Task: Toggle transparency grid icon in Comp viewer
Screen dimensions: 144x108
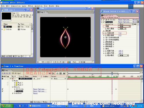Action: click(x=84, y=62)
